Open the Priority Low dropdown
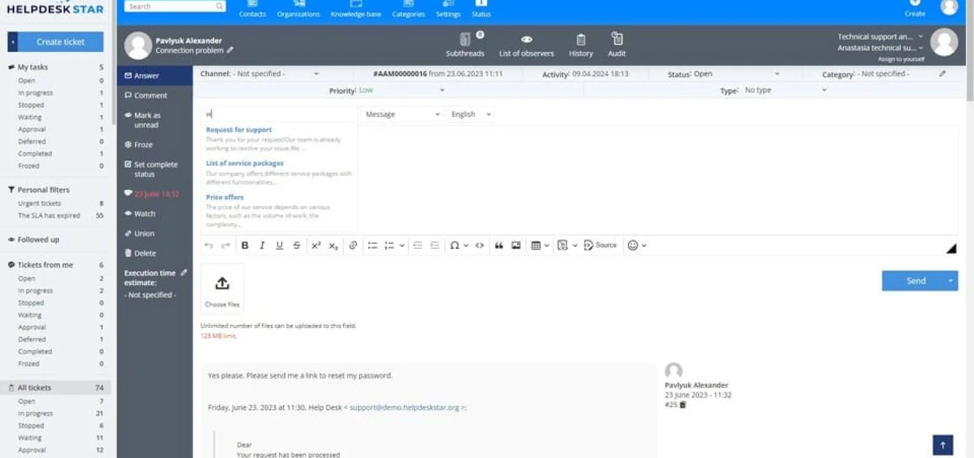 pos(402,90)
